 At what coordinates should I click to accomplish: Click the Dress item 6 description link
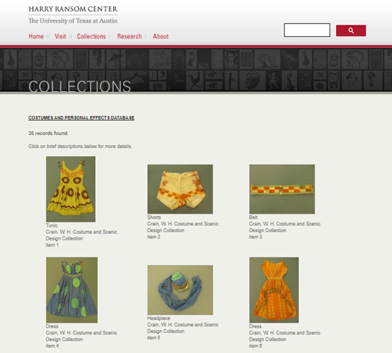285,336
